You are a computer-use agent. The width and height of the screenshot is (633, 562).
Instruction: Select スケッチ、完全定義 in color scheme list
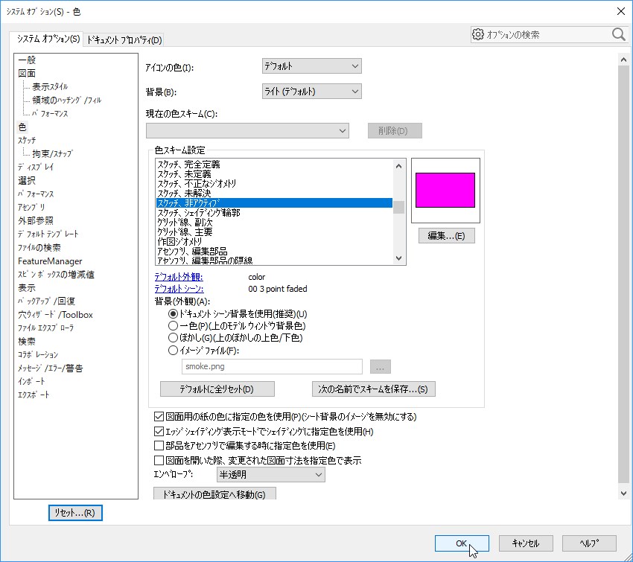[x=188, y=165]
